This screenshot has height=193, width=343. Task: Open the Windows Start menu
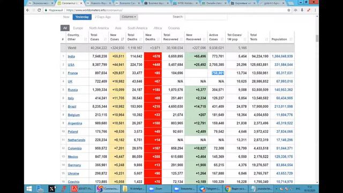(29, 189)
